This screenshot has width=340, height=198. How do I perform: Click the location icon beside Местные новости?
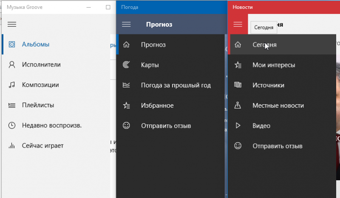pos(238,105)
